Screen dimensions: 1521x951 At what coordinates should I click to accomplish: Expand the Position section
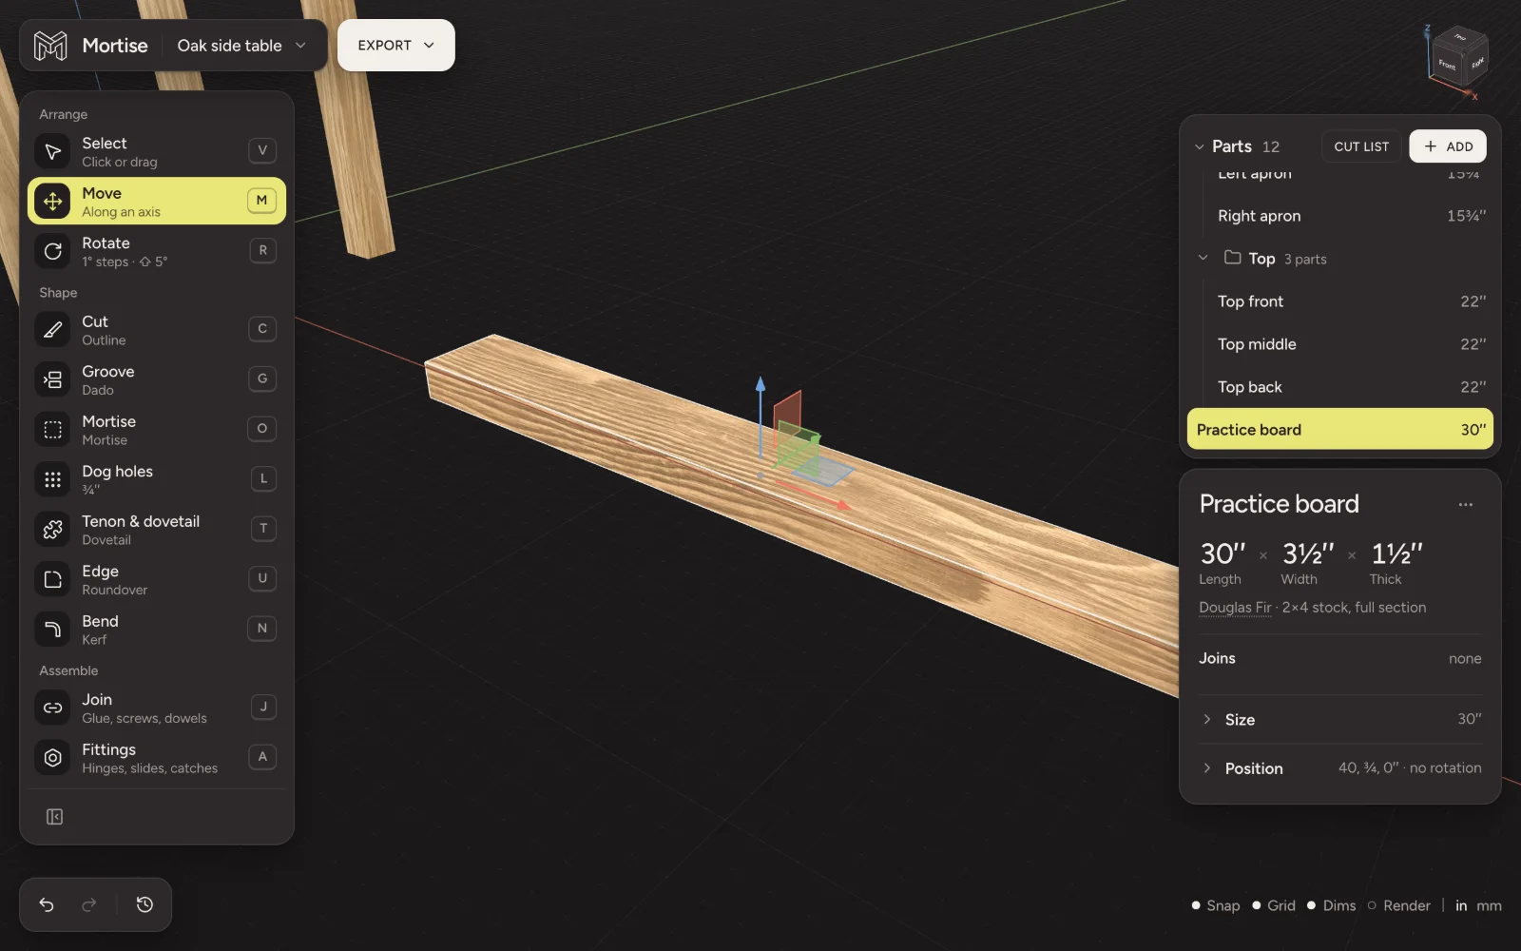pyautogui.click(x=1340, y=767)
